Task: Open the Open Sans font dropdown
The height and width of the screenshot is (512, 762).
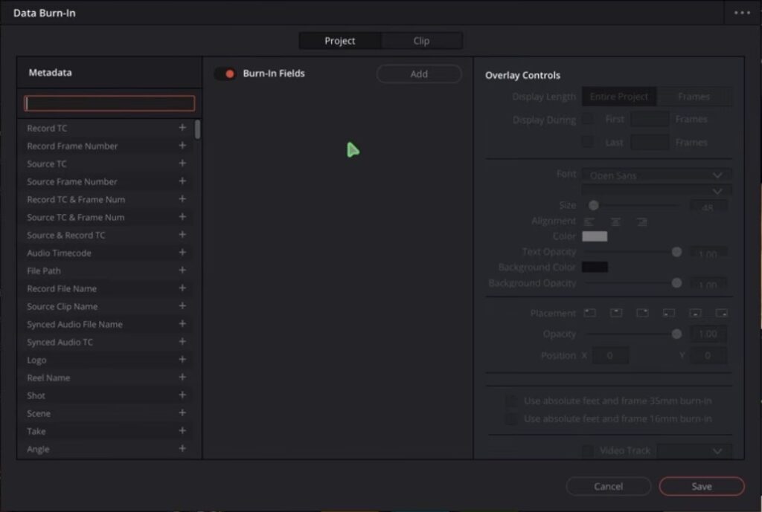Action: [x=656, y=175]
